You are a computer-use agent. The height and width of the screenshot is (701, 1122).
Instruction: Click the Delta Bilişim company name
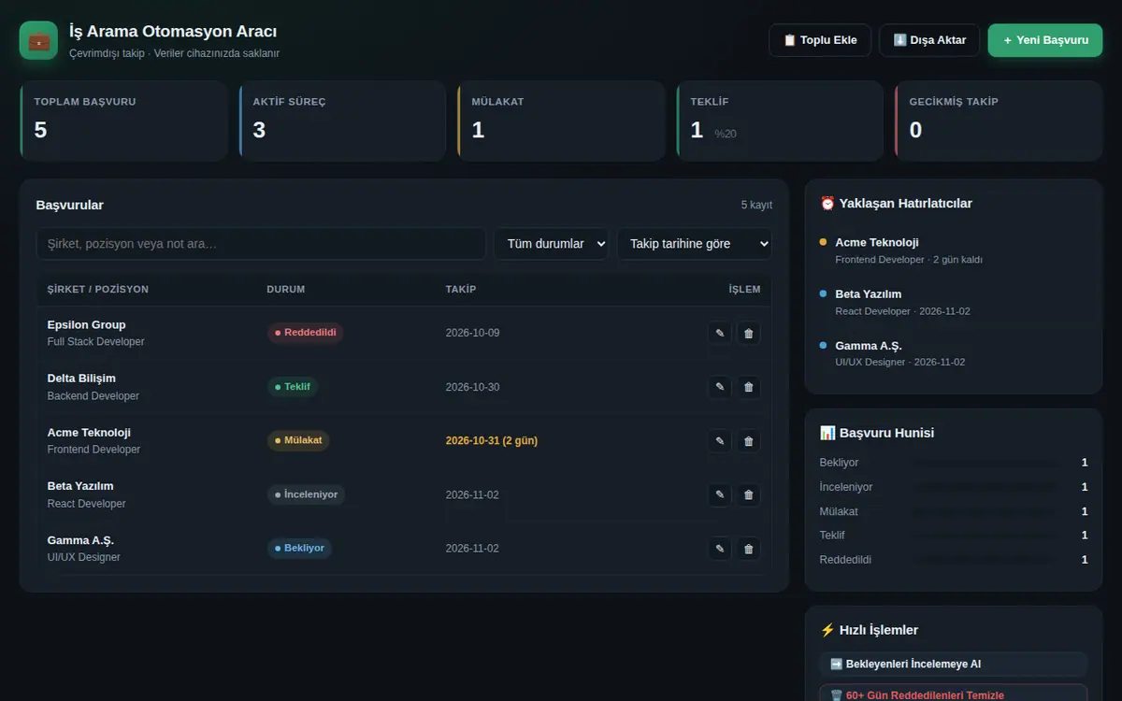81,378
